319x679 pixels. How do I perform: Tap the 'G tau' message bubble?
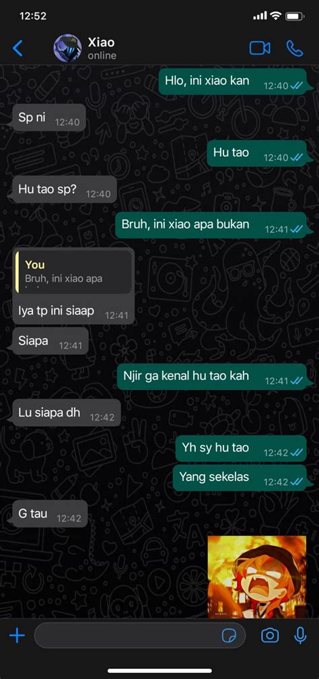pyautogui.click(x=50, y=514)
